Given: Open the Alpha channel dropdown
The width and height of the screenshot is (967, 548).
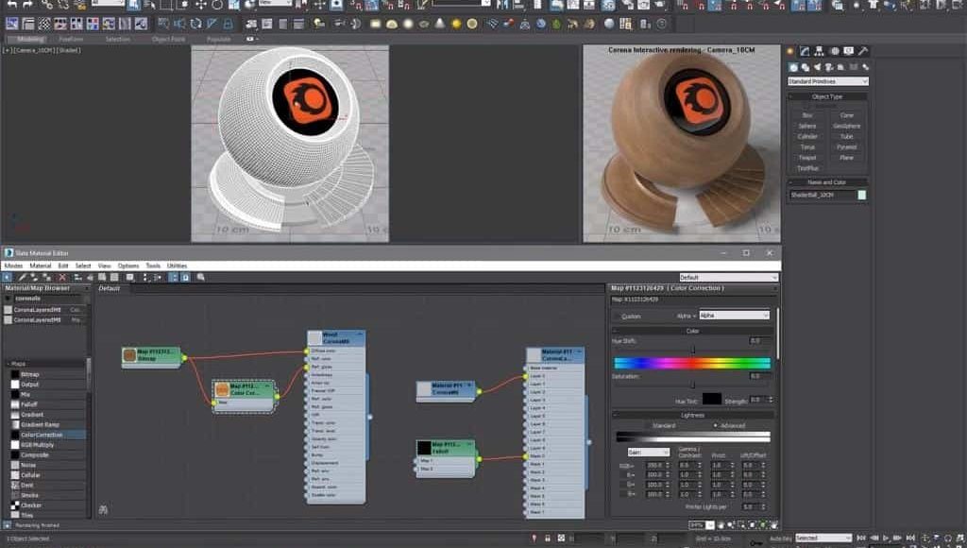Looking at the screenshot, I should (735, 316).
